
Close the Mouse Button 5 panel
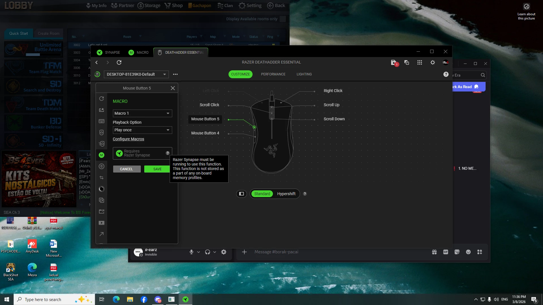click(173, 88)
